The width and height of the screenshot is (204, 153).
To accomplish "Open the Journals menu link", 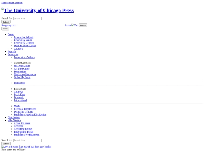I will (12, 51).
